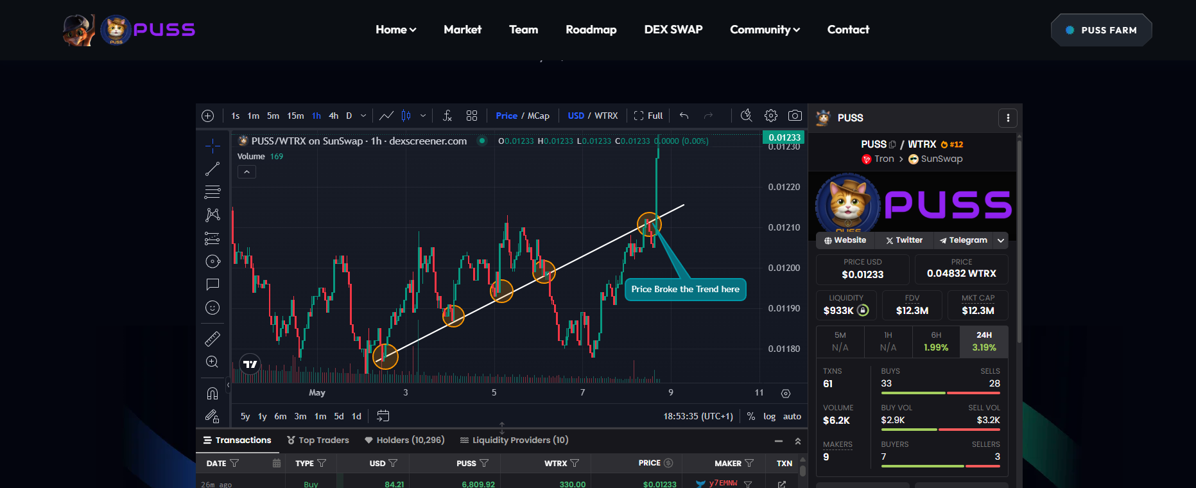The width and height of the screenshot is (1196, 488).
Task: Lock all drawing tools
Action: pyautogui.click(x=212, y=416)
